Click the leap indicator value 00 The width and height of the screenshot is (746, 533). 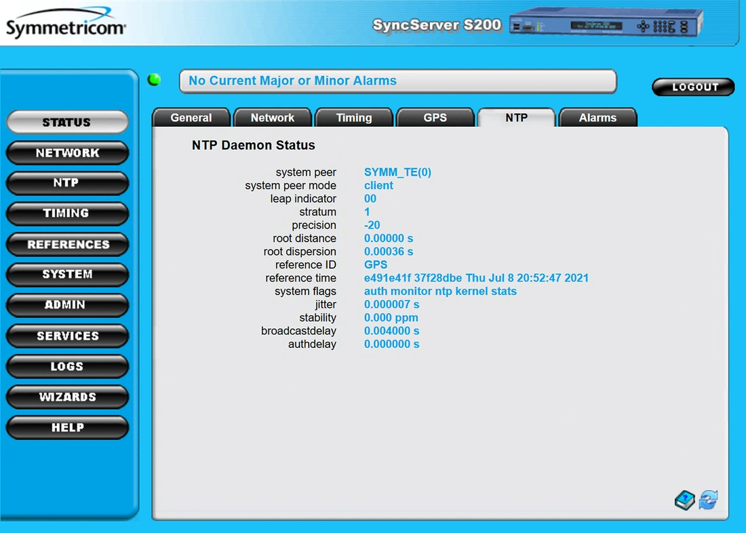370,199
